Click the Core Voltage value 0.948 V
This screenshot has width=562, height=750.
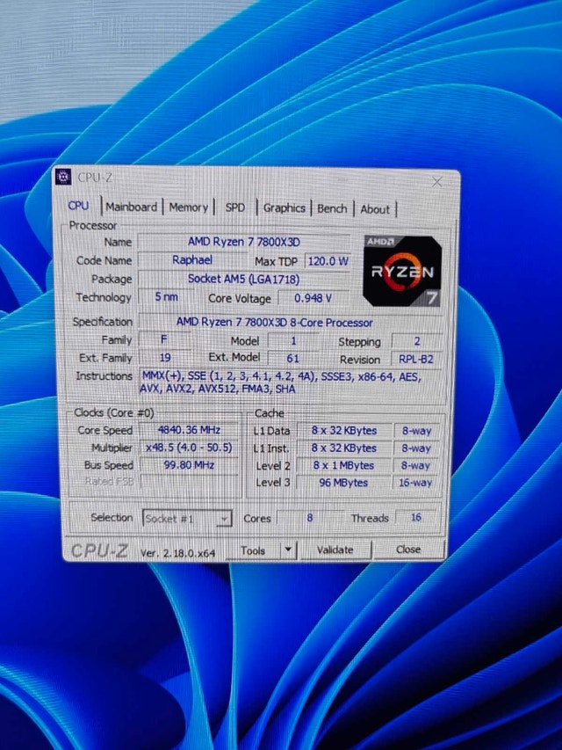[x=313, y=298]
